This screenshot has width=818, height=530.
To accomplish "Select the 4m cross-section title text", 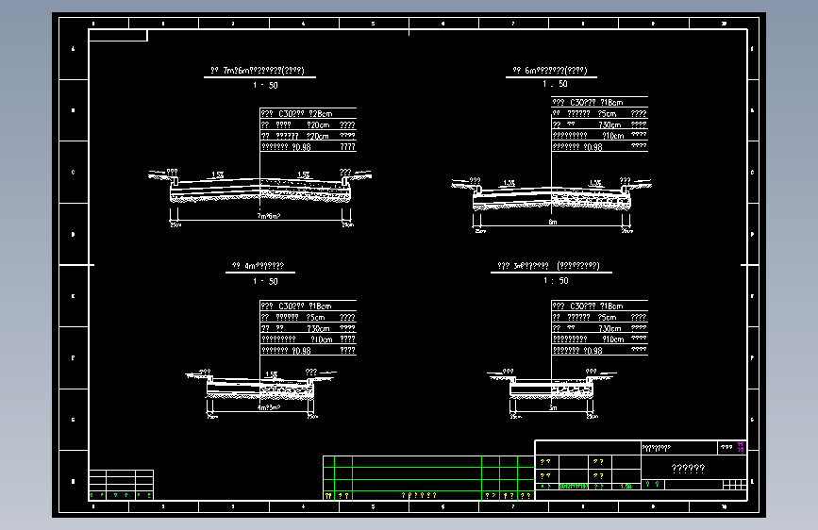I will click(258, 266).
